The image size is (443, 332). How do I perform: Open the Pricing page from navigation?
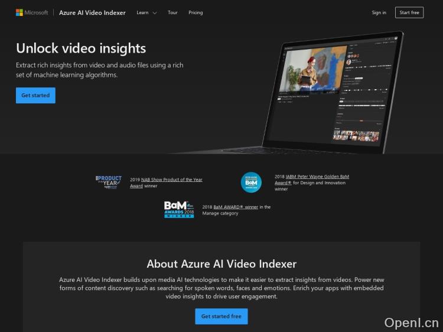tap(196, 12)
